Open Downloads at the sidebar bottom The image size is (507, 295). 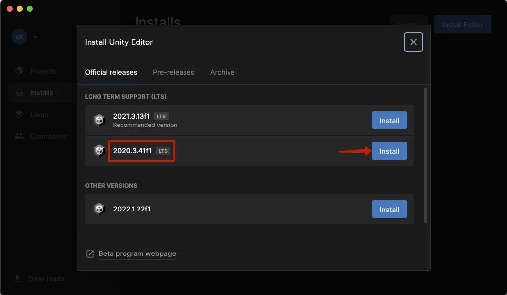click(46, 279)
